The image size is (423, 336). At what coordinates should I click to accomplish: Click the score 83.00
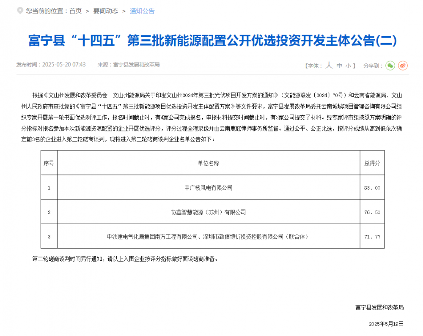(372, 188)
